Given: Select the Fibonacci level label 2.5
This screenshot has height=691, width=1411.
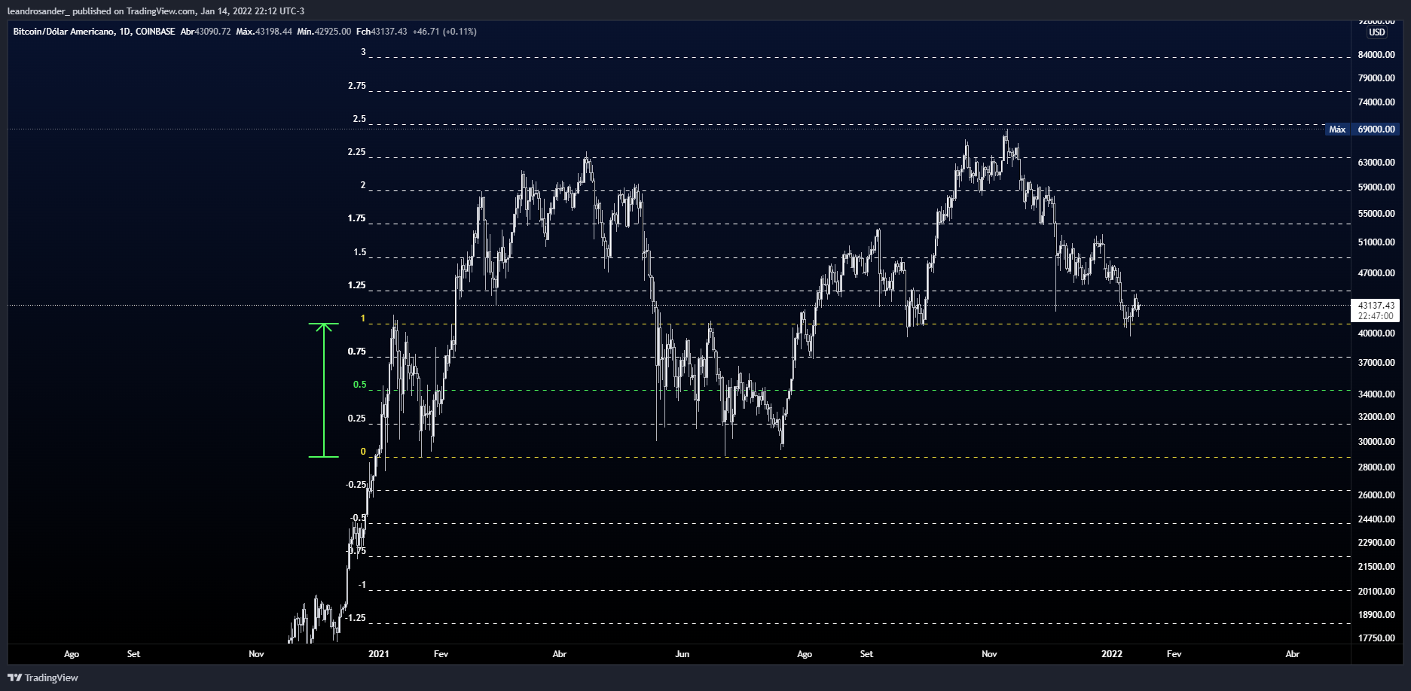Looking at the screenshot, I should [359, 119].
